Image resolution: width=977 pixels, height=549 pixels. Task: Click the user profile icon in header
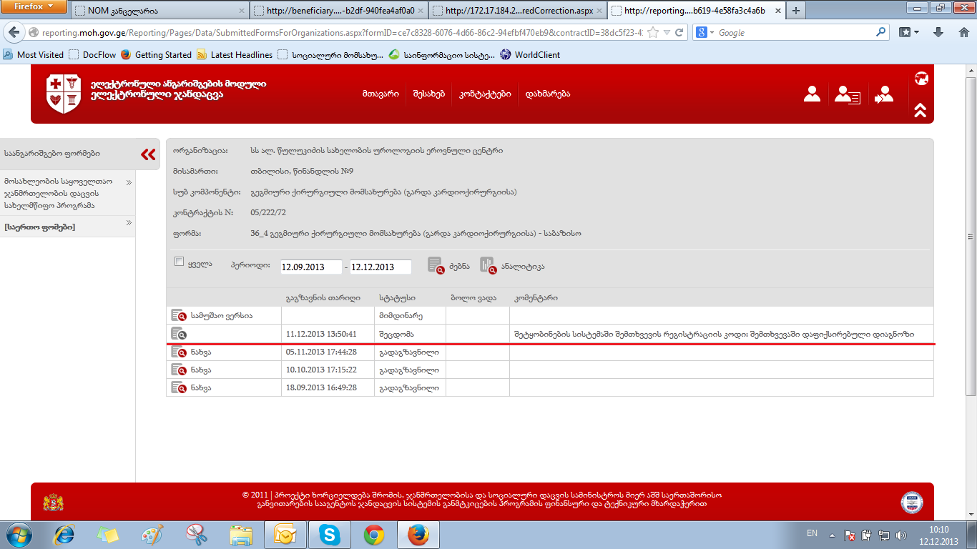click(812, 94)
